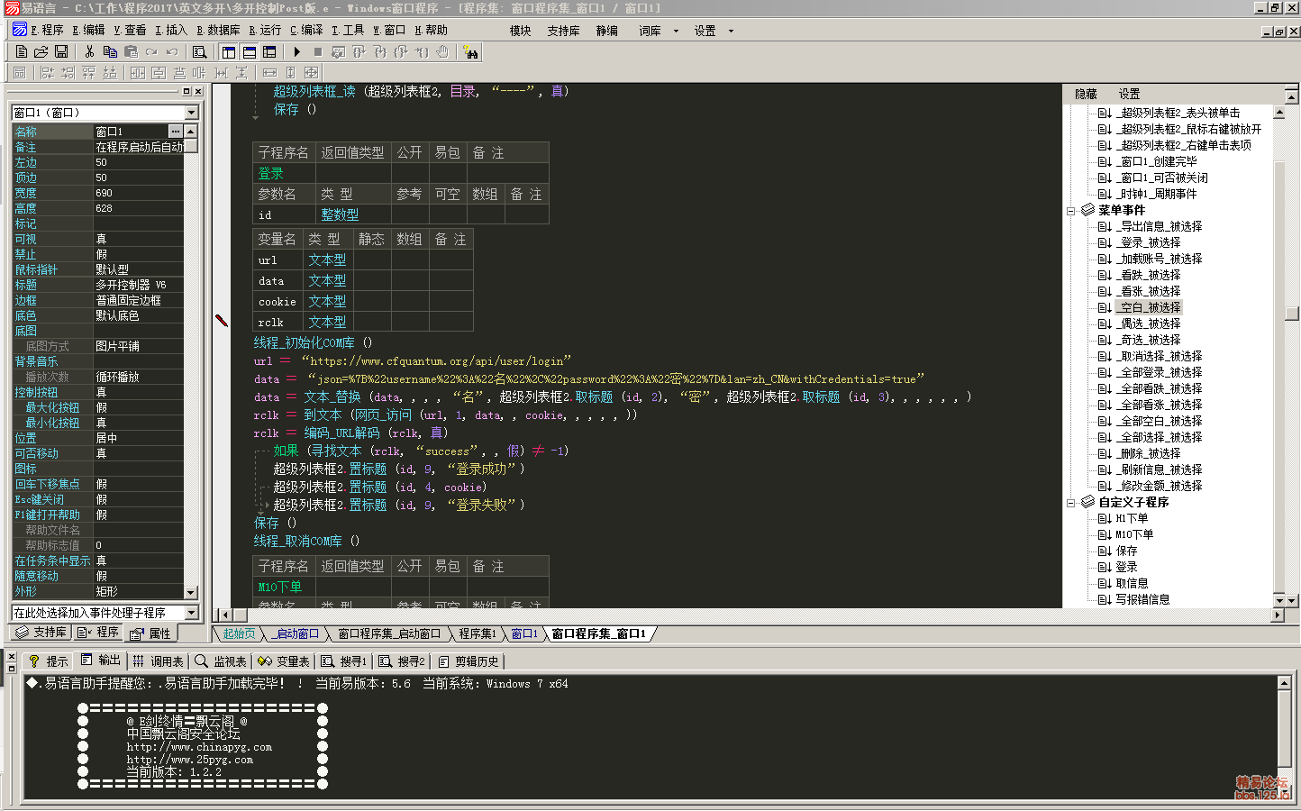The image size is (1301, 811).
Task: Click the Cut scissors icon
Action: click(89, 52)
